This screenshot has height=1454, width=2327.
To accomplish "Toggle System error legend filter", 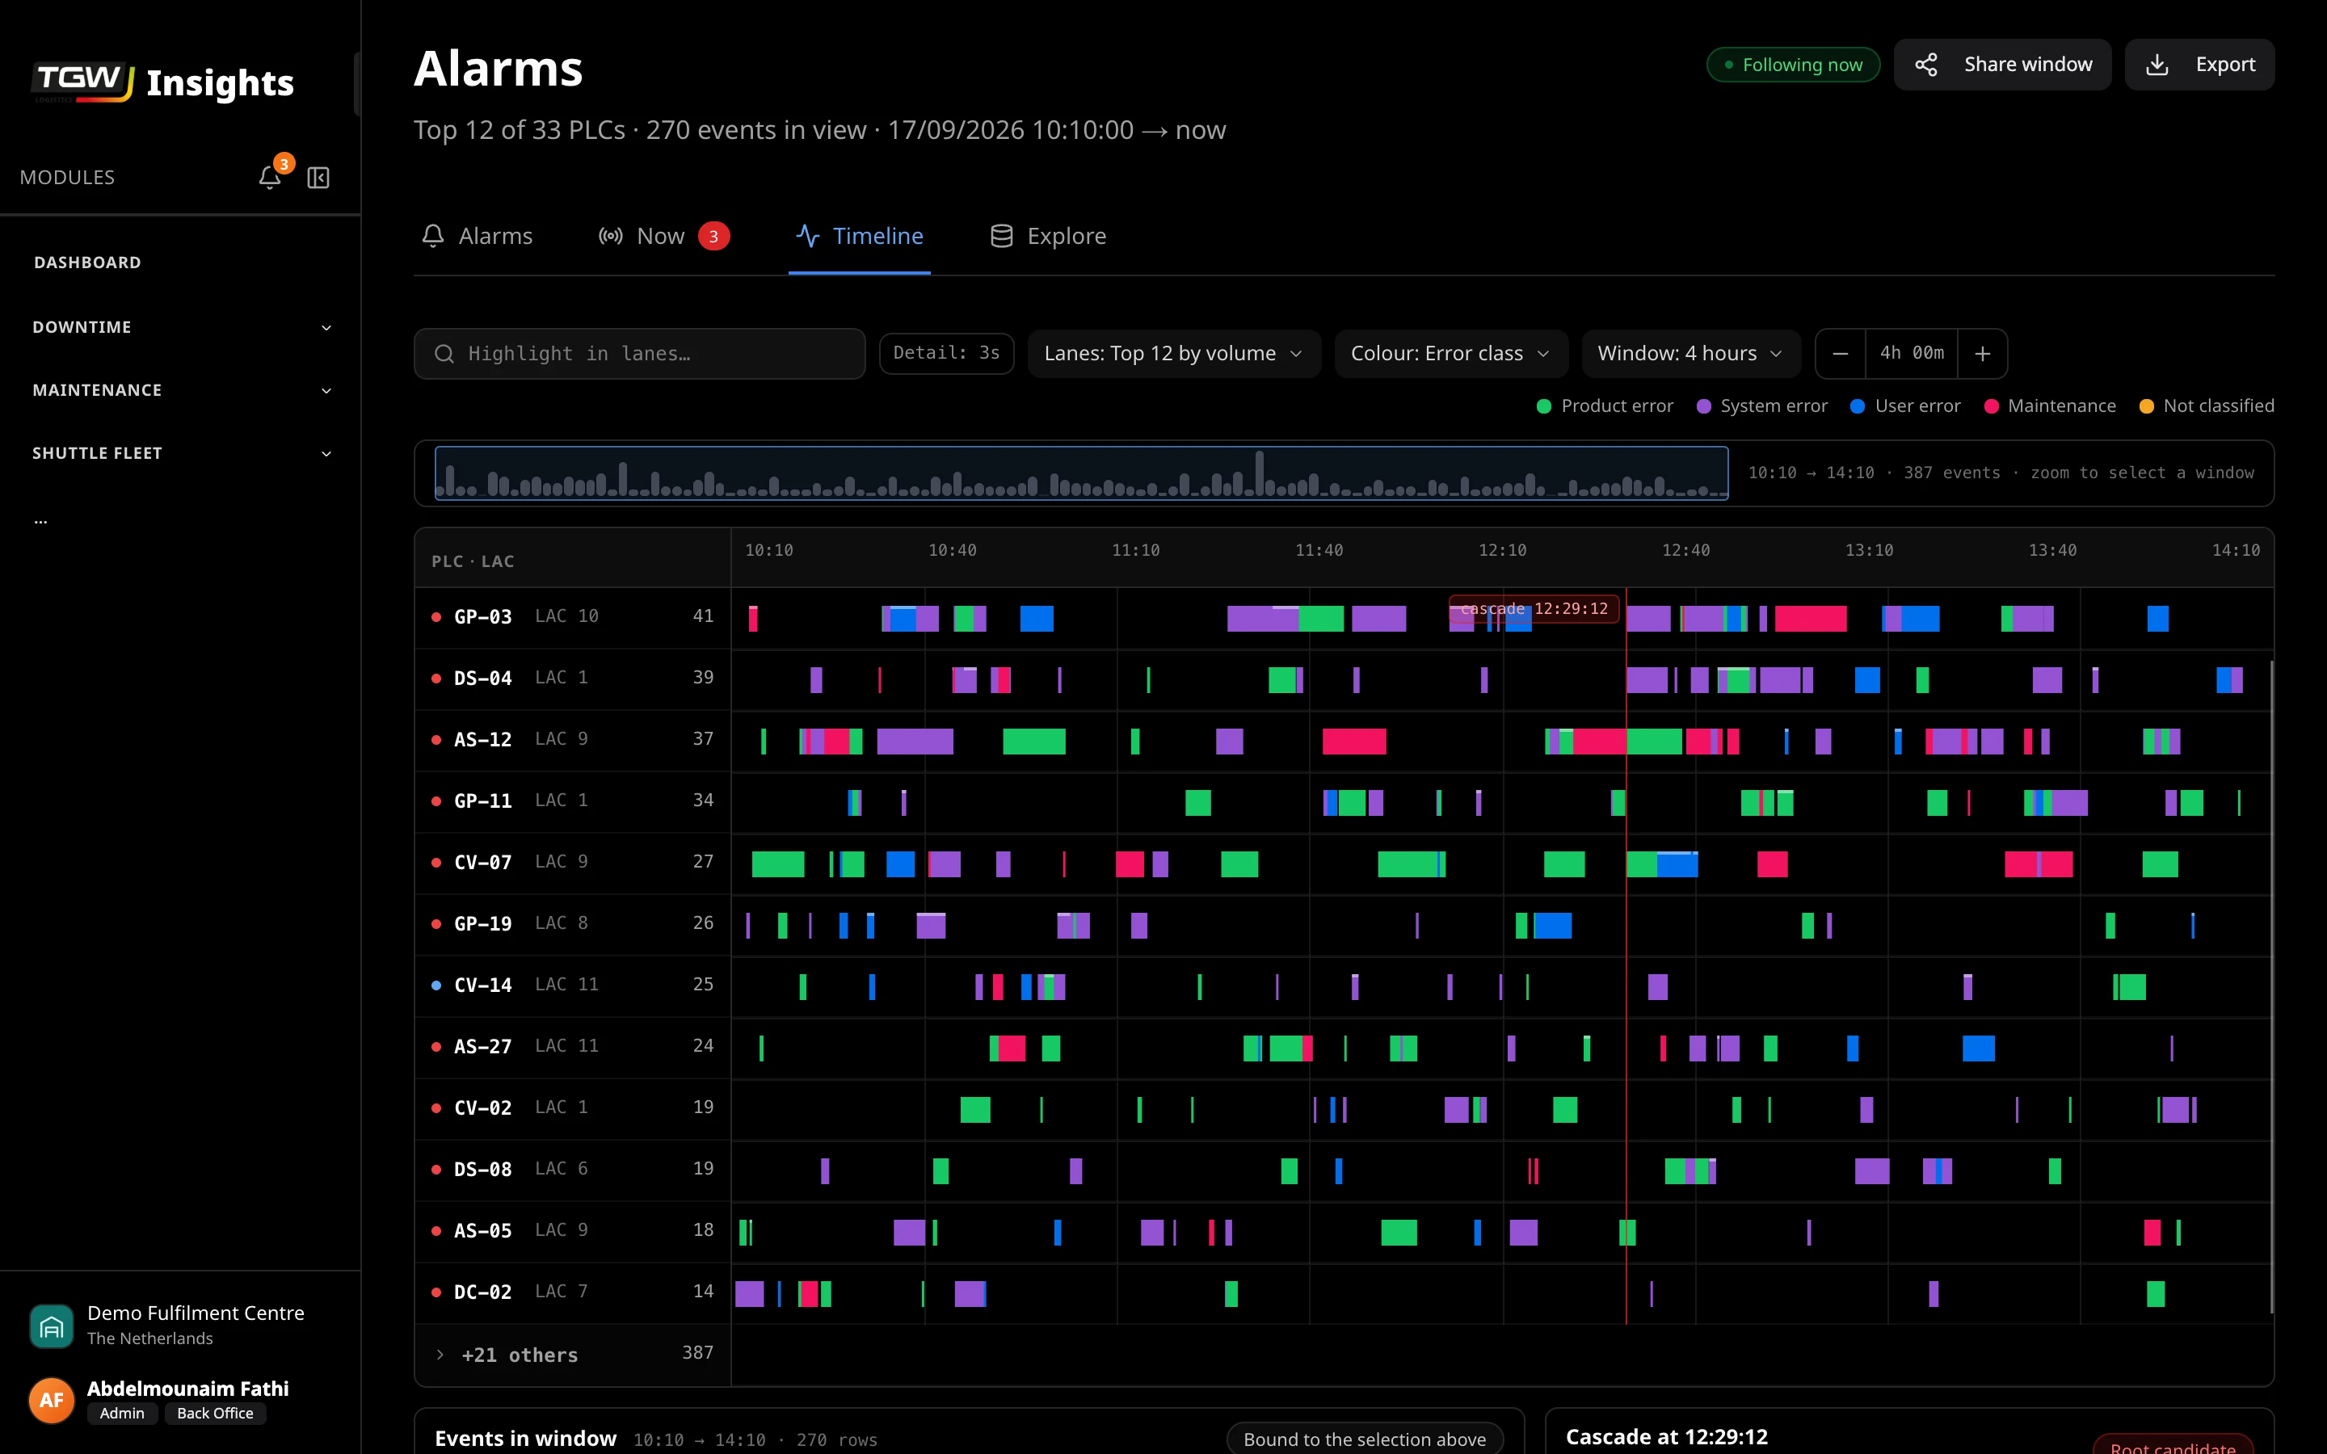I will point(1761,406).
